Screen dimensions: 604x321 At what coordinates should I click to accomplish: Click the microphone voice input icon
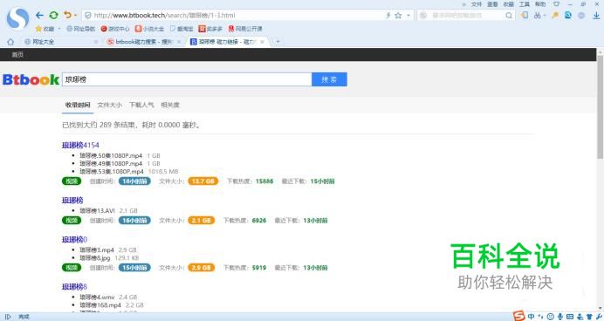click(x=560, y=317)
